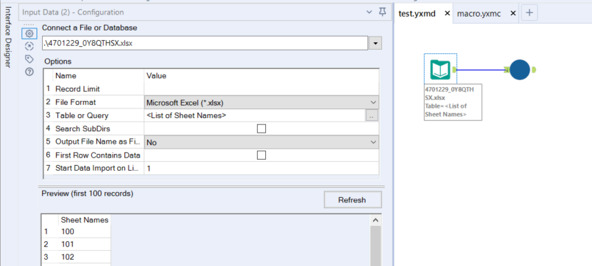
Task: Click the <List of Sheet Names> value
Action: [186, 115]
